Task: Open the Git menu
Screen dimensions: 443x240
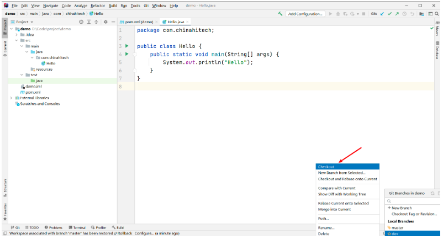Action: click(x=146, y=6)
